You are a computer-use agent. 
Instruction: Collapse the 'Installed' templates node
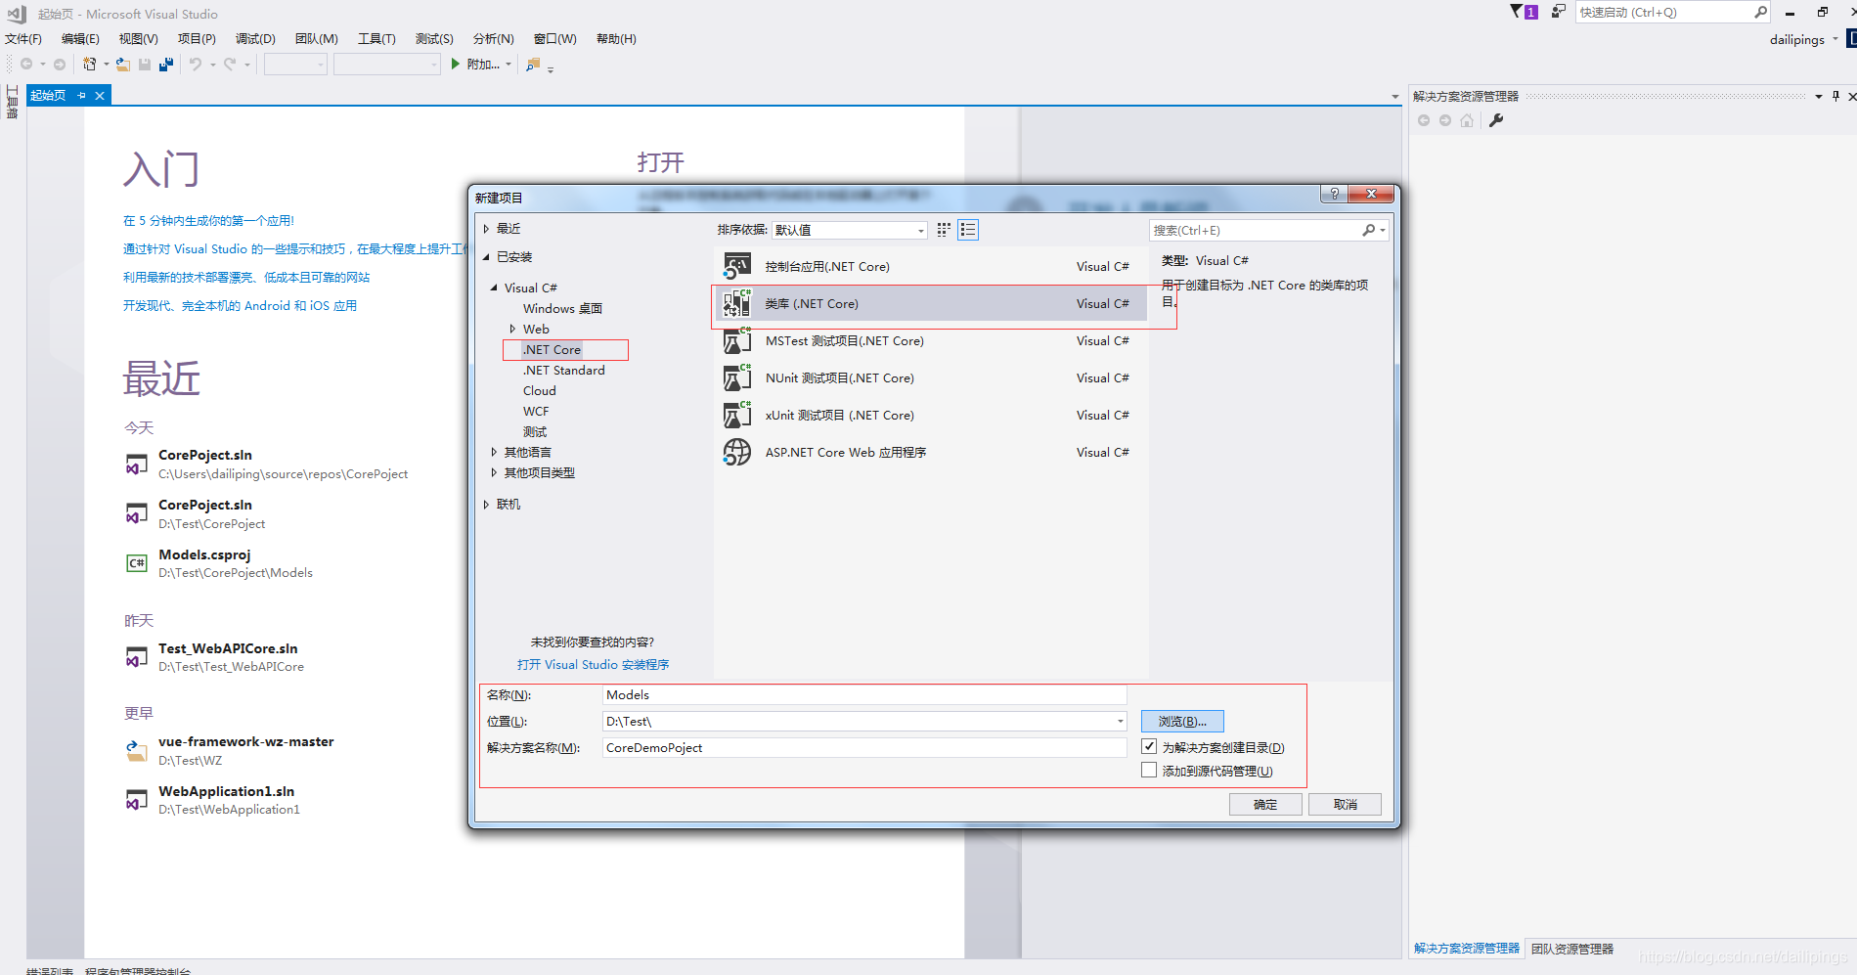click(x=486, y=257)
